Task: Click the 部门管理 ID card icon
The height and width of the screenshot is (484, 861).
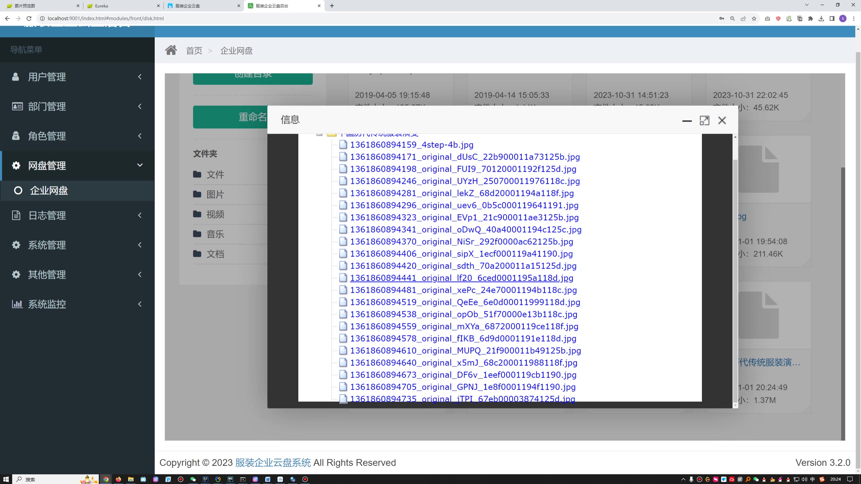Action: (x=17, y=106)
